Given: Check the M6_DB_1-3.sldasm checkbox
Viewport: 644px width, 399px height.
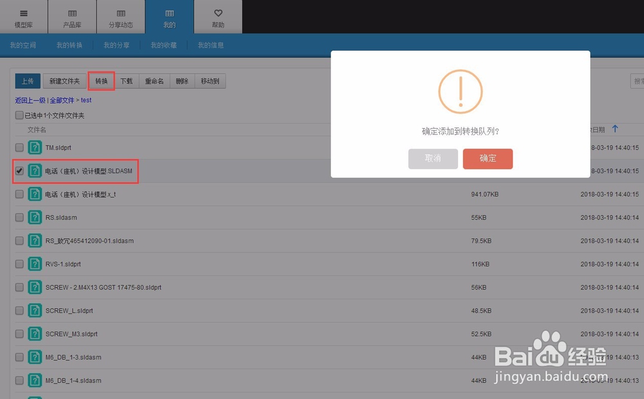Looking at the screenshot, I should tap(19, 357).
